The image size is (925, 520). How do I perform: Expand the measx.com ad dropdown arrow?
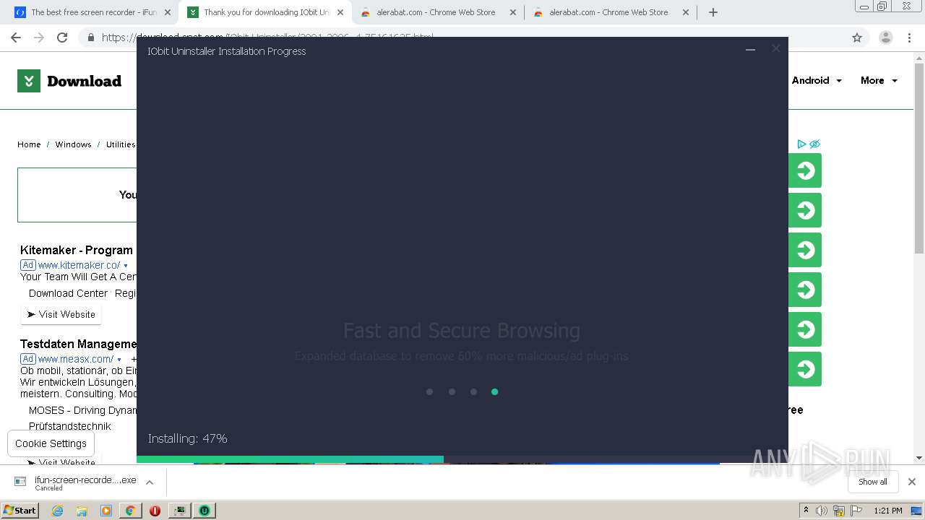pos(119,360)
